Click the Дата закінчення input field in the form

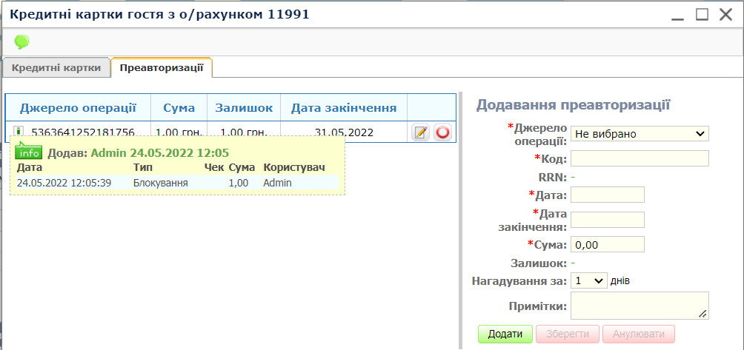coord(608,220)
